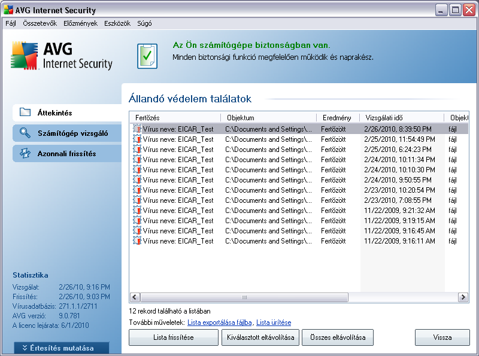Image resolution: width=479 pixels, height=356 pixels.
Task: Click virus icon of 2/26/2010, 8:39:50 PM row
Action: tap(137, 129)
